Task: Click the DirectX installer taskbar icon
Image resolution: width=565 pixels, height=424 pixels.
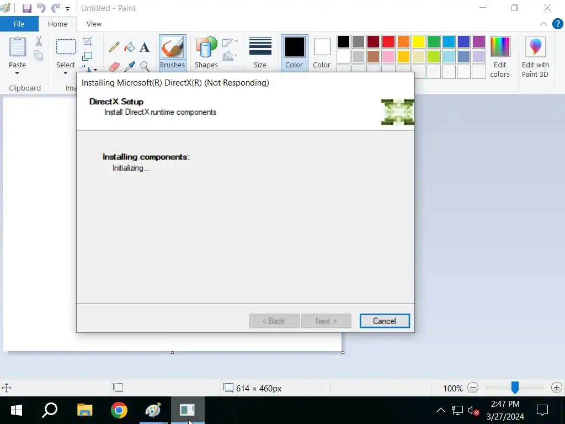Action: [x=188, y=410]
